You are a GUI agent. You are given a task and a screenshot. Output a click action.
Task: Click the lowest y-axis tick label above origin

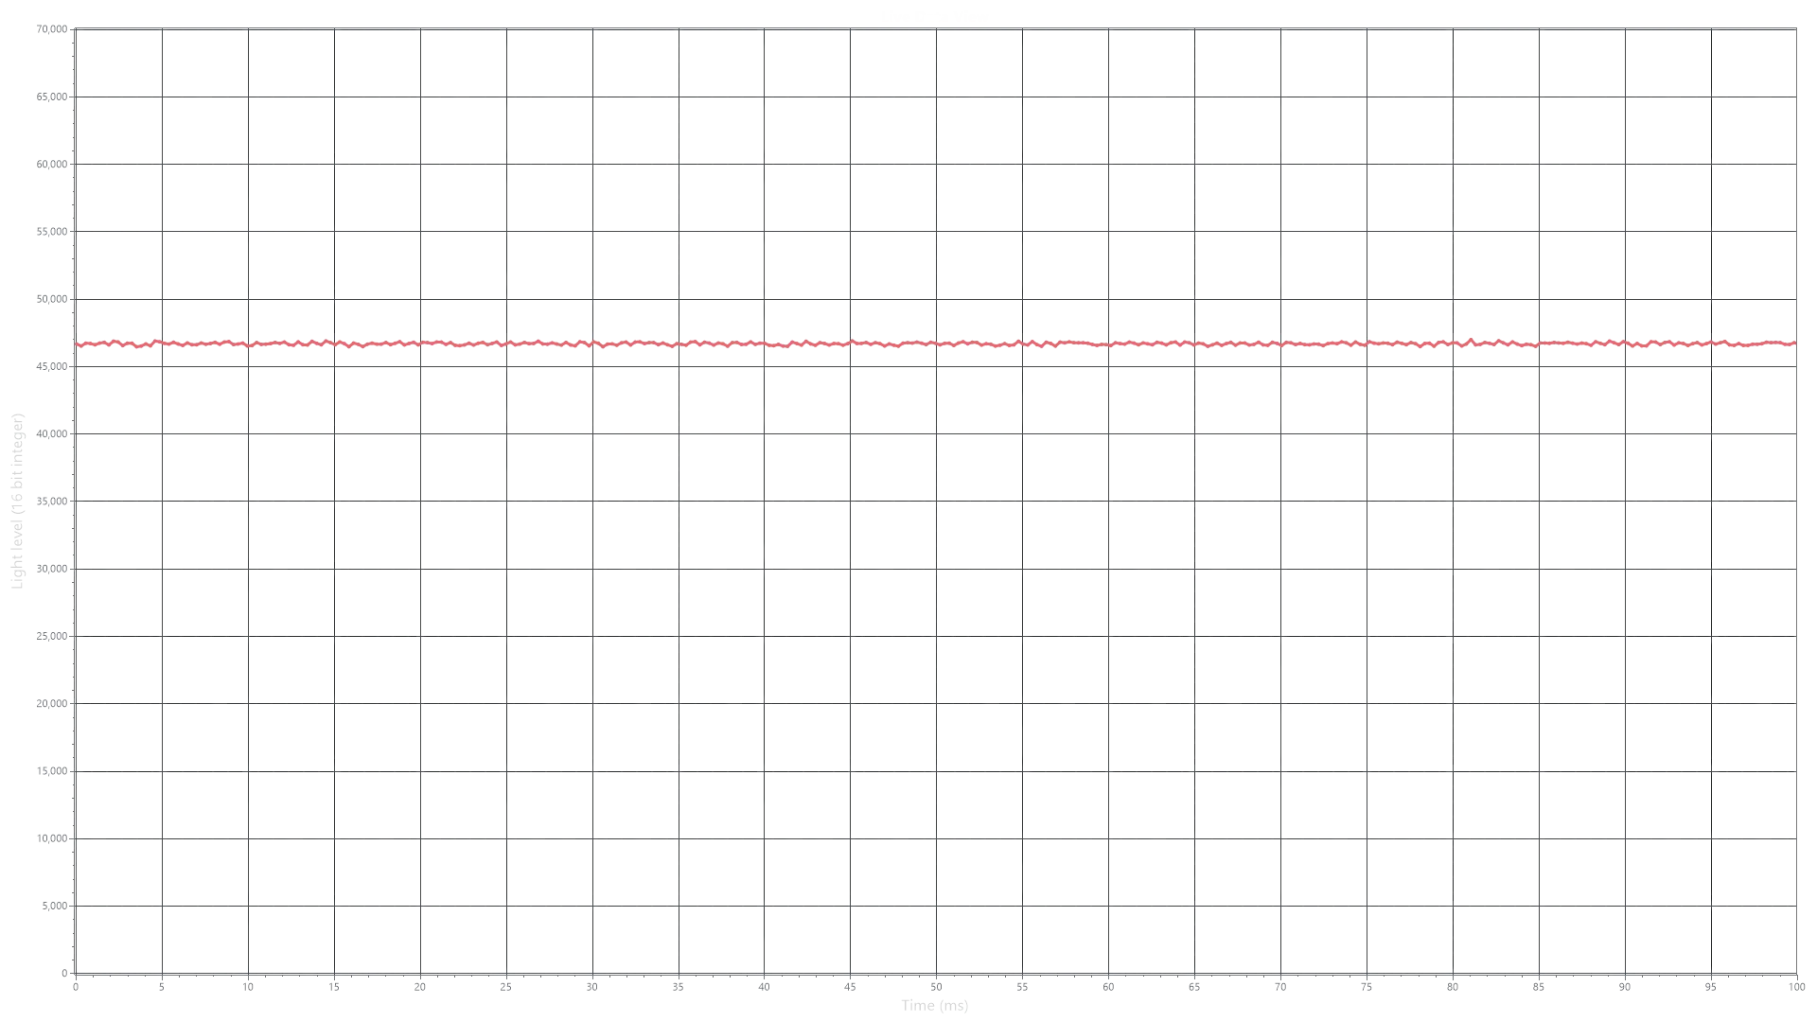53,908
